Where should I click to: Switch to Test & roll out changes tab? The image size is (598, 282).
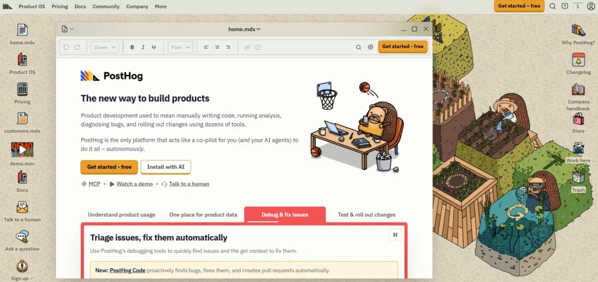pyautogui.click(x=367, y=214)
